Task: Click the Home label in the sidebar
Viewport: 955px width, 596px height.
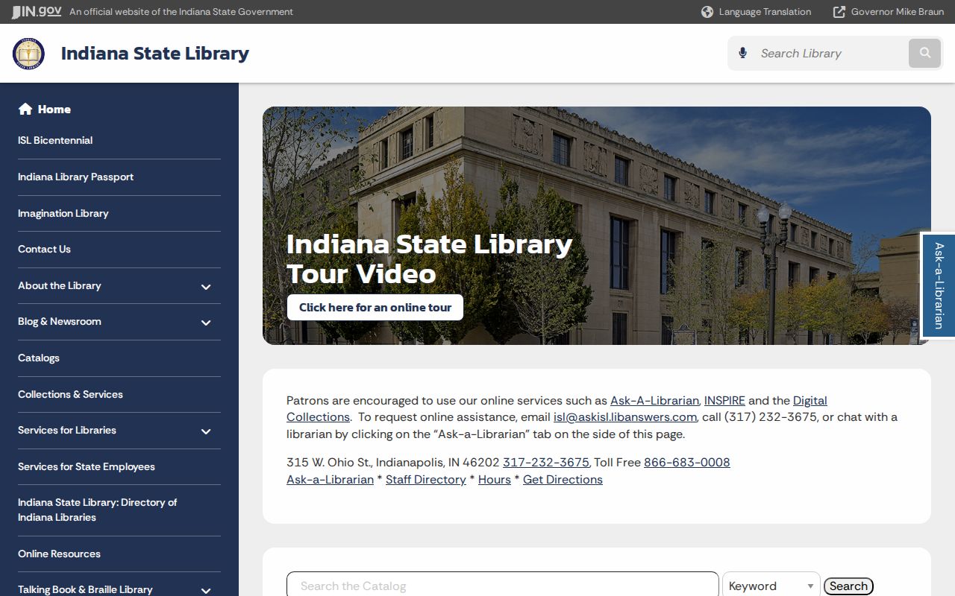Action: click(54, 109)
